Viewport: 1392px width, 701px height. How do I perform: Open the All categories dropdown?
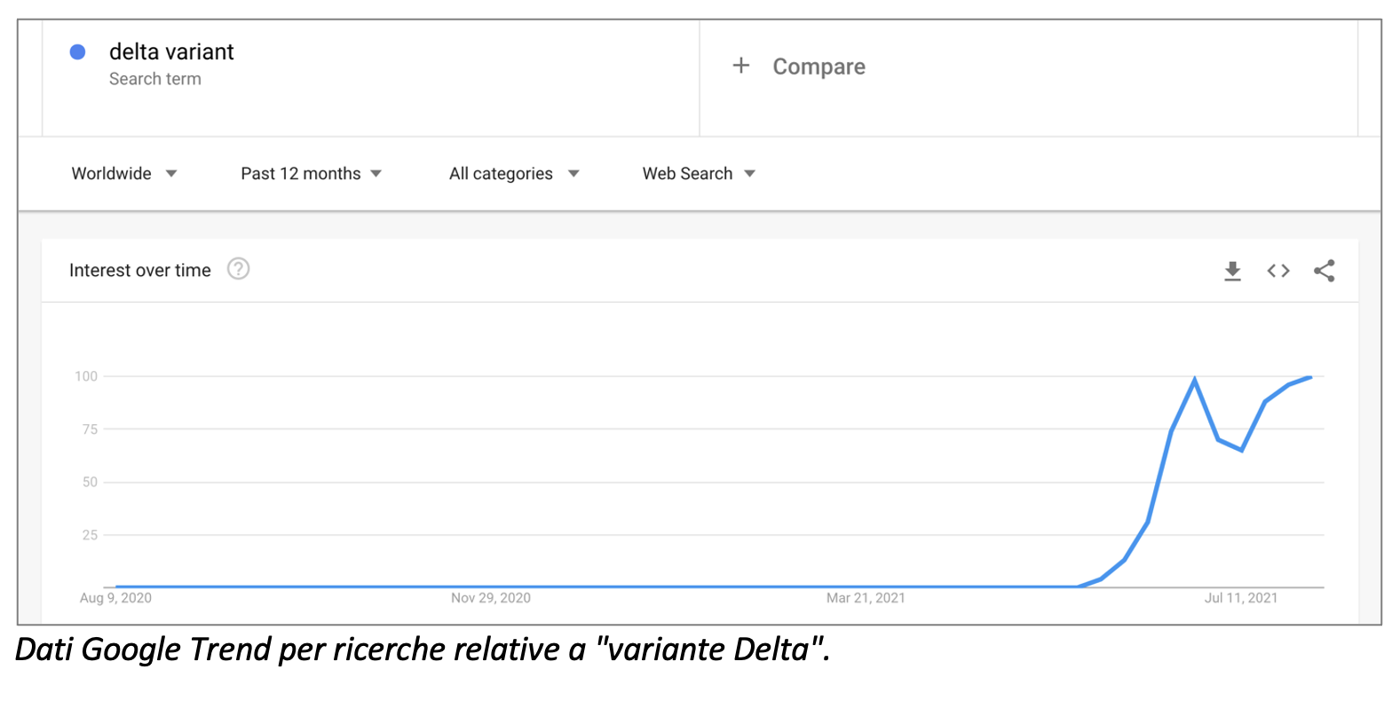tap(514, 174)
